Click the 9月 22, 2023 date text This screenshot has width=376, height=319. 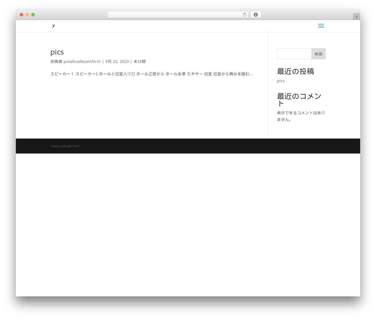coord(117,62)
